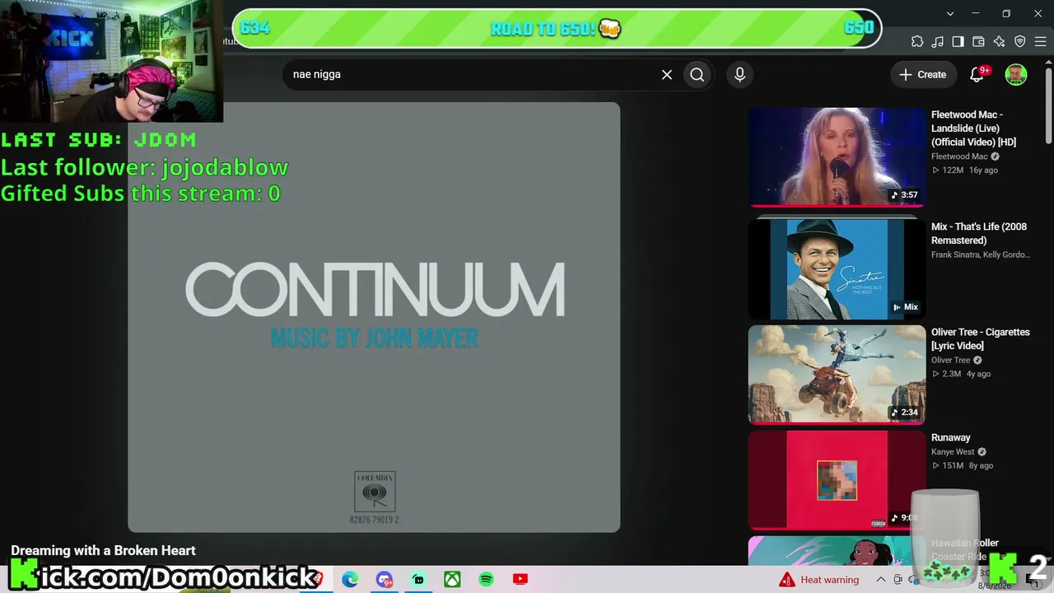
Task: Click 'Fleetwood Mac - Landslide (Live)' title
Action: tap(973, 128)
